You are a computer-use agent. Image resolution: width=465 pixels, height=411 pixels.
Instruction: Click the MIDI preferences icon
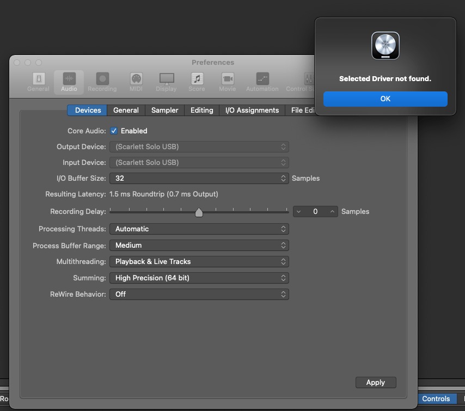click(136, 82)
